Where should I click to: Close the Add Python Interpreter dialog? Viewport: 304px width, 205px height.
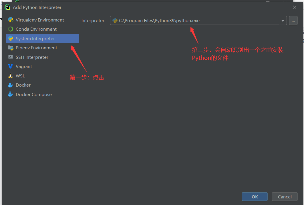click(295, 7)
